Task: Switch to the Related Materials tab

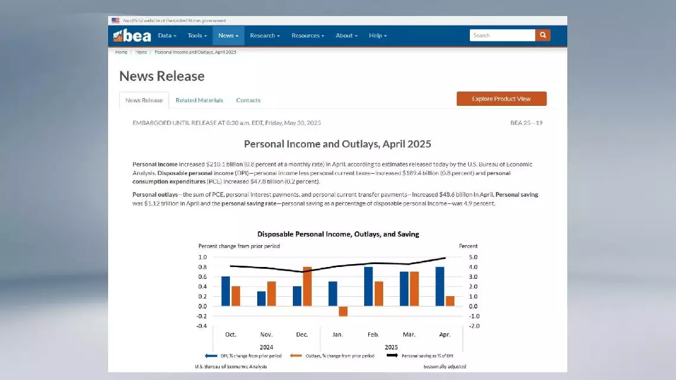Action: point(199,100)
